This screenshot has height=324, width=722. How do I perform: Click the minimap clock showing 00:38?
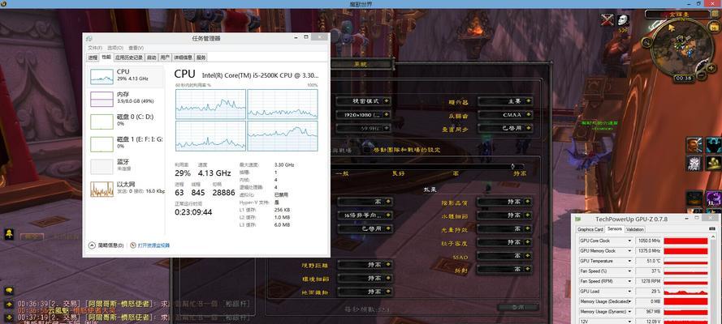pyautogui.click(x=682, y=79)
